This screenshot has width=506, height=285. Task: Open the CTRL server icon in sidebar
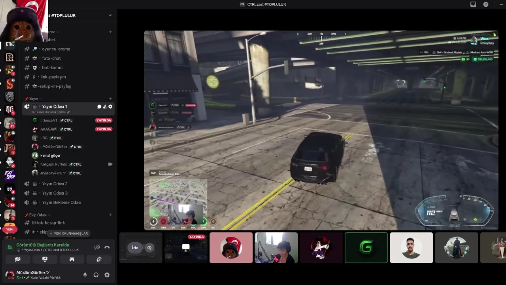point(10,44)
